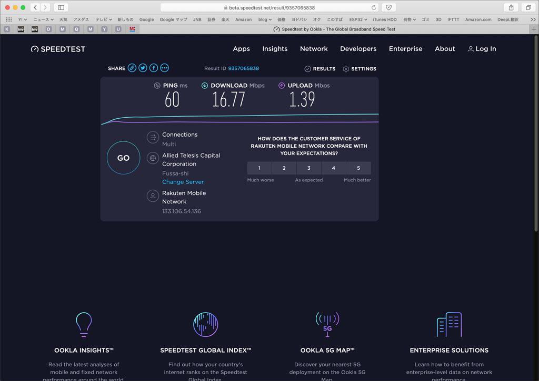This screenshot has width=539, height=381.
Task: Click the Enterprise Solutions buildings icon
Action: point(449,324)
